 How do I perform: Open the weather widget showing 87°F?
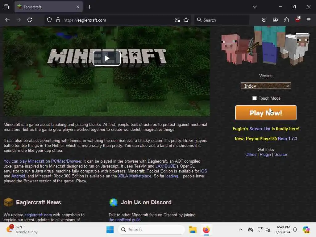coord(22,230)
